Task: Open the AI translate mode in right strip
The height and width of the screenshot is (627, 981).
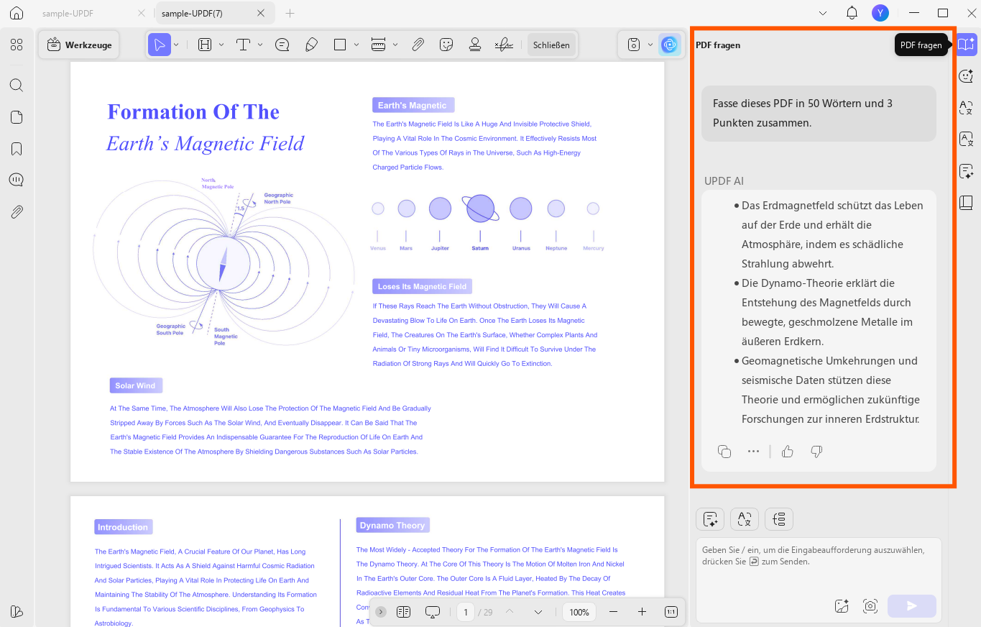Action: tap(967, 108)
